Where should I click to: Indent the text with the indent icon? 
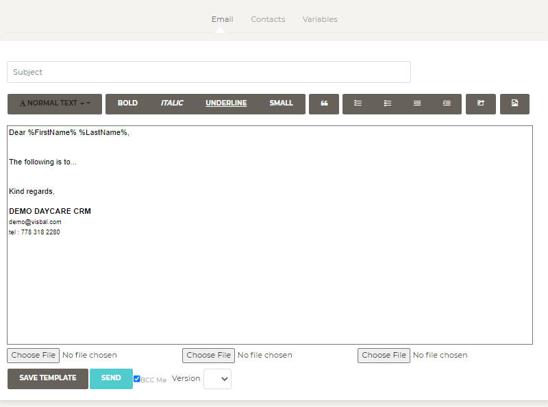pyautogui.click(x=447, y=104)
